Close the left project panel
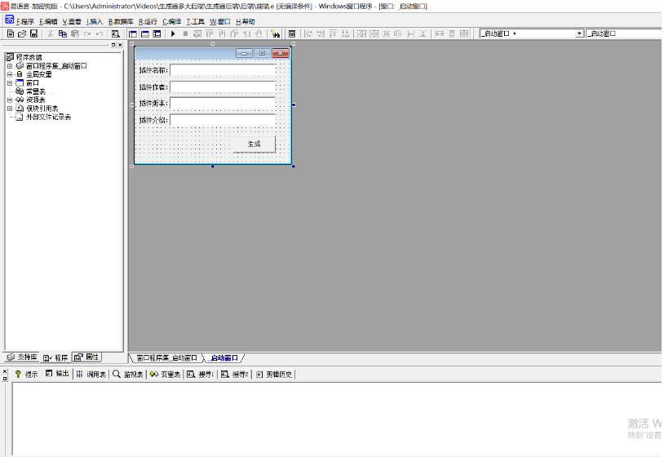This screenshot has width=664, height=457. 121,45
